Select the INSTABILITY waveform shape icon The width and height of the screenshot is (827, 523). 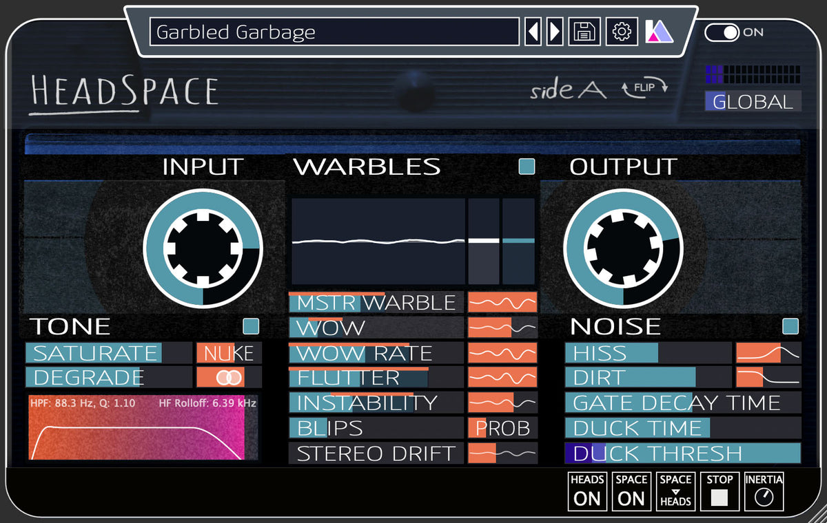pyautogui.click(x=502, y=403)
